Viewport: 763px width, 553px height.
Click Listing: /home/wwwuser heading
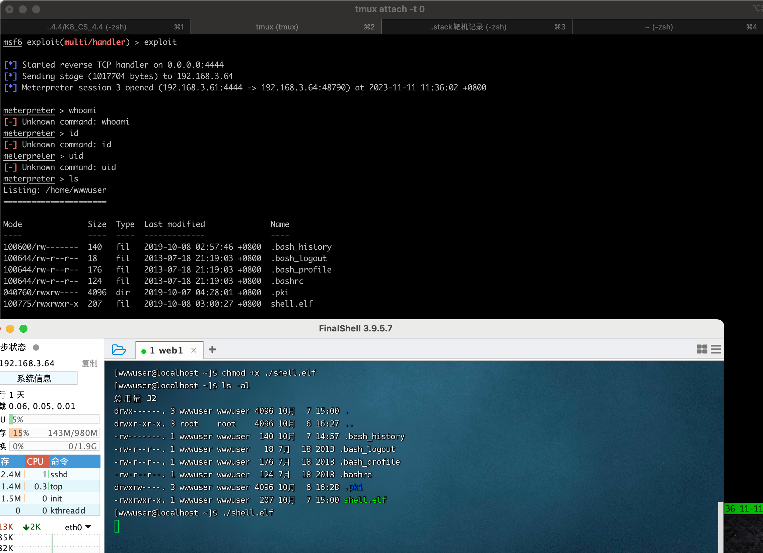[x=55, y=190]
